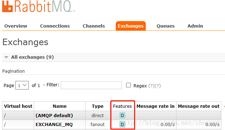This screenshot has height=130, width=225.
Task: Click the RabbitMQ logo
Action: (38, 6)
